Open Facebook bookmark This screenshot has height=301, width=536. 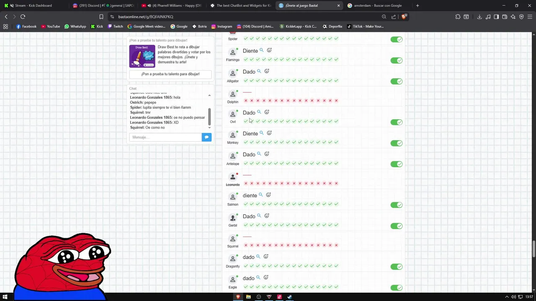26,26
